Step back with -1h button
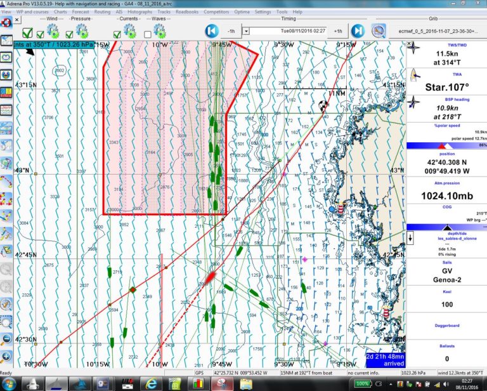487x391 pixels. click(231, 31)
